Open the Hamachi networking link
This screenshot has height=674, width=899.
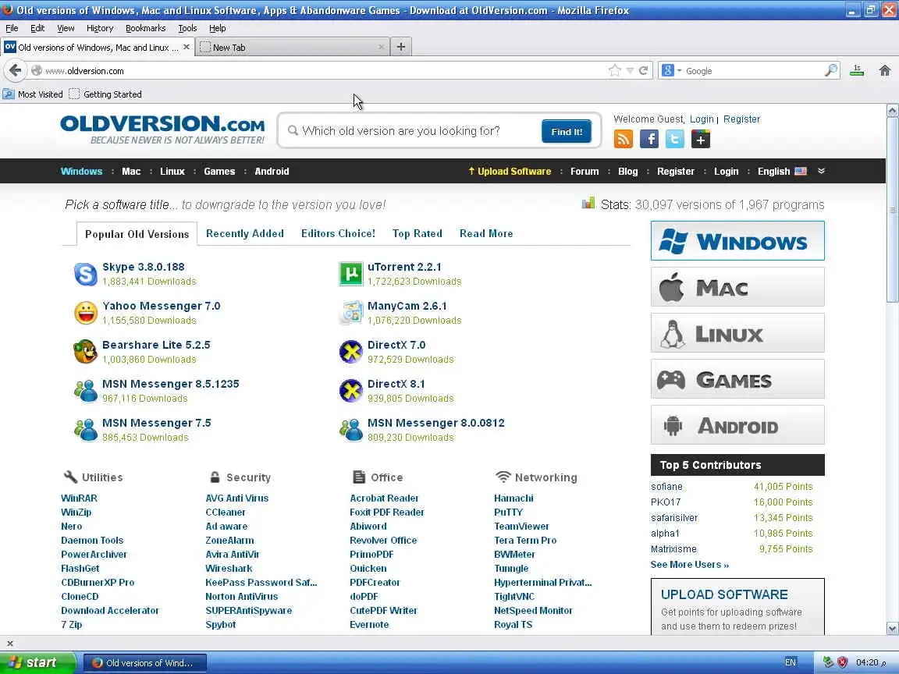click(x=513, y=498)
